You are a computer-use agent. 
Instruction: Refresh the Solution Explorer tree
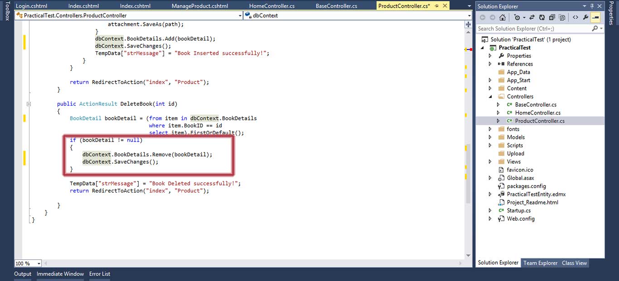pos(542,17)
